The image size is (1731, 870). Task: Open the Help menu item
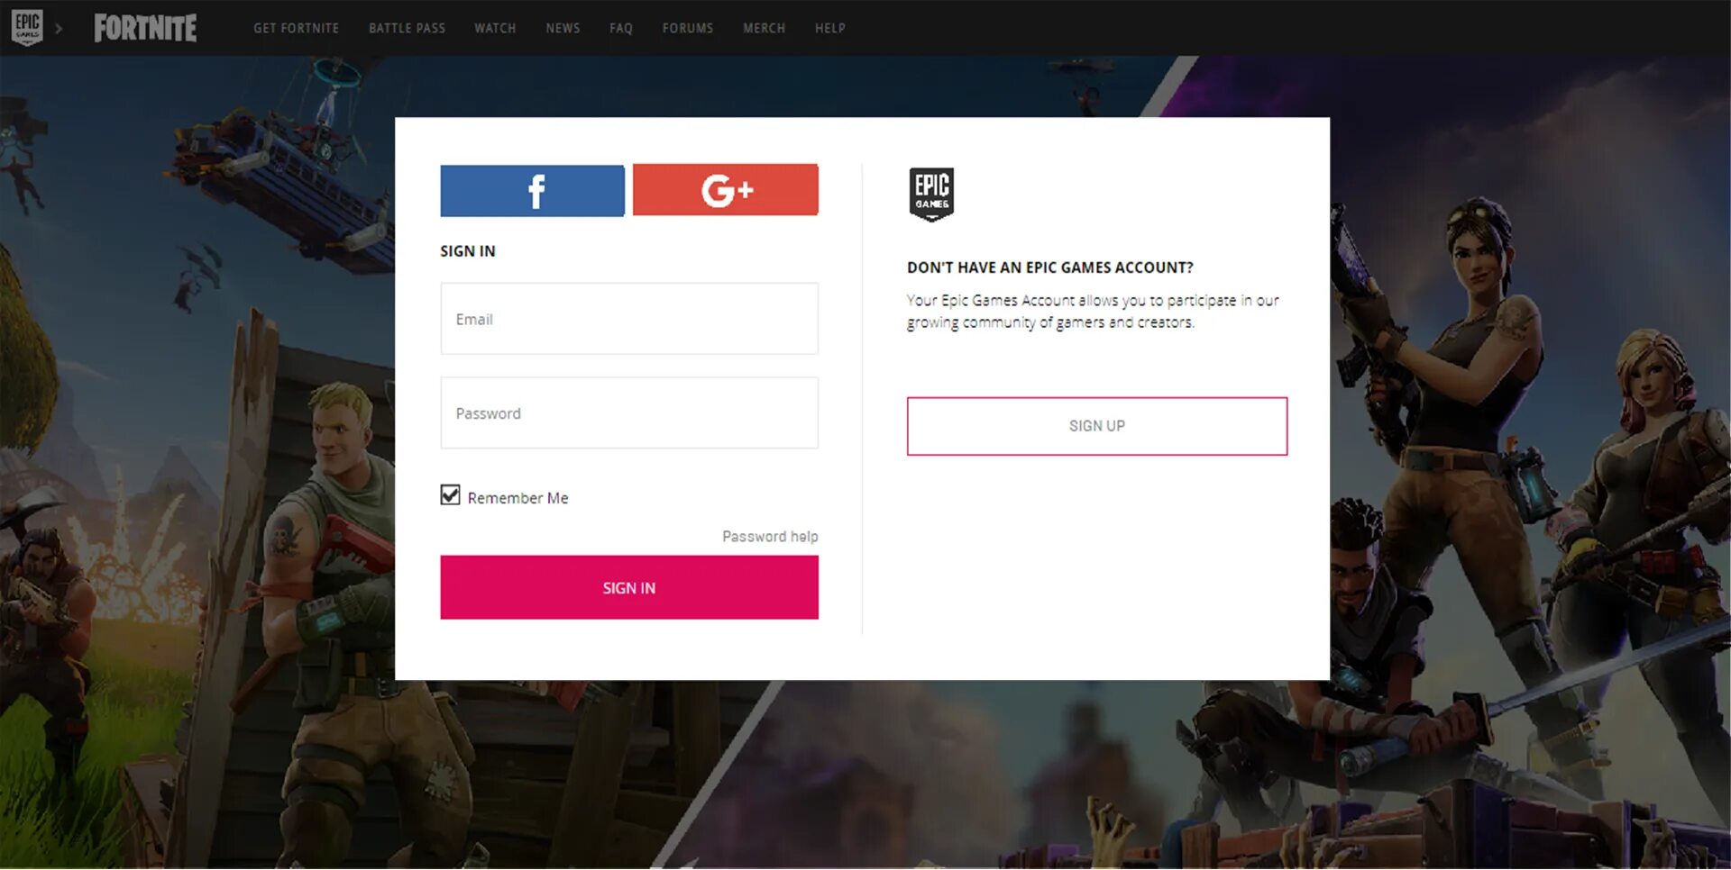click(x=830, y=28)
